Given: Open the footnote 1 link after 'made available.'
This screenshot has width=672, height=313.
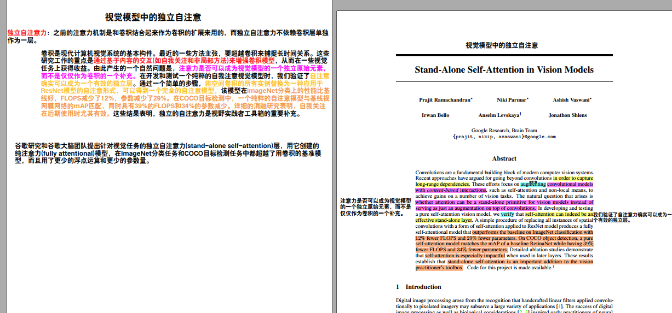Looking at the screenshot, I should tap(554, 266).
